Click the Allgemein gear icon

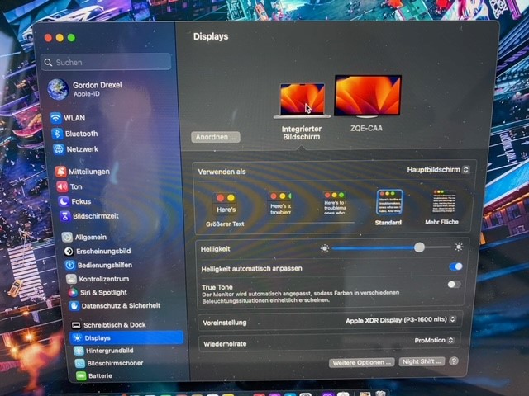[67, 237]
